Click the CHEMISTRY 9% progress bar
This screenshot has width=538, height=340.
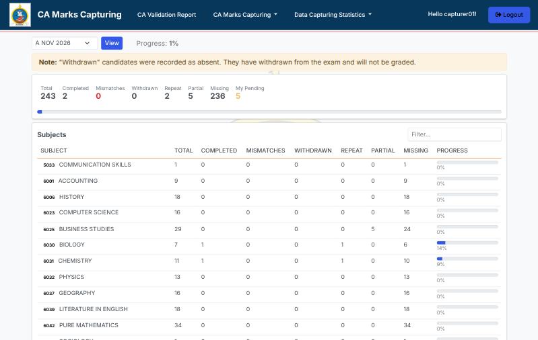pos(467,259)
